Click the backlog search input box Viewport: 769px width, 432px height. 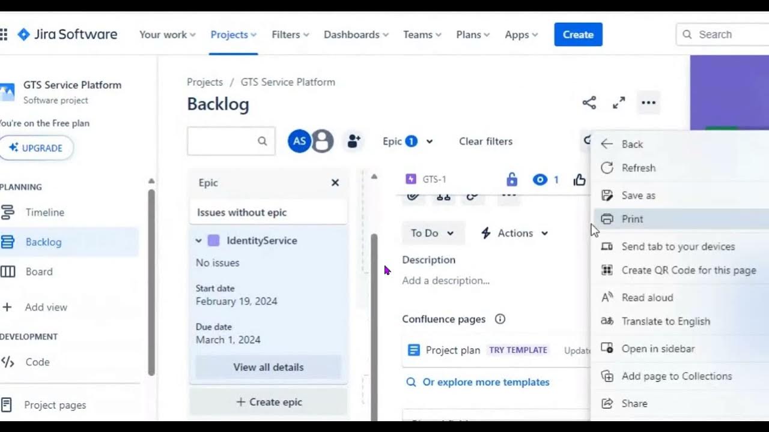231,141
